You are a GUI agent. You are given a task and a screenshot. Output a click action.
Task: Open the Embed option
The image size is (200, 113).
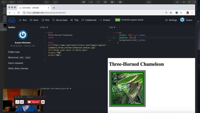pyautogui.click(x=105, y=20)
